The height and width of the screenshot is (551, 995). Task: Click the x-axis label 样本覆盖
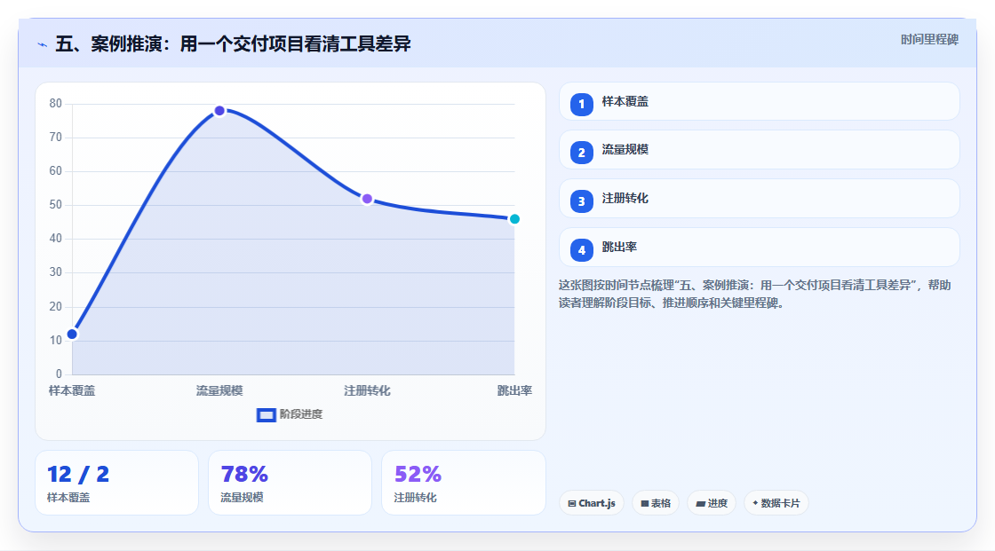click(72, 391)
